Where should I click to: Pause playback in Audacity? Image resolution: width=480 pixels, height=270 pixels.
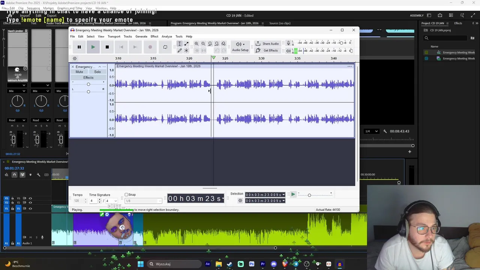(x=79, y=47)
